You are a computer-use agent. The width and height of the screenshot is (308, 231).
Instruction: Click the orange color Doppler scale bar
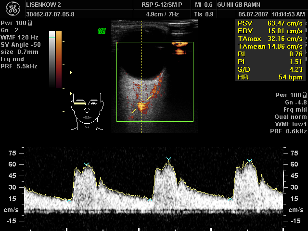pyautogui.click(x=59, y=59)
